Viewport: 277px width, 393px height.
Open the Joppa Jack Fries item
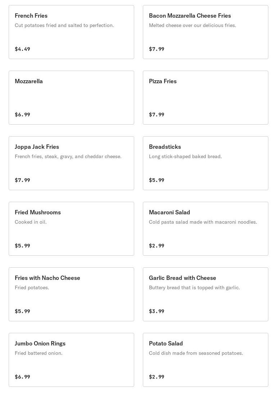coord(71,163)
